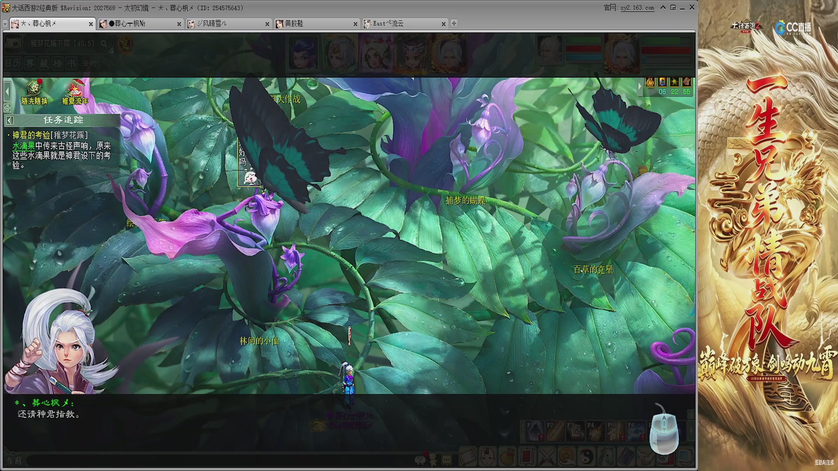Viewport: 838px width, 471px height.
Task: Open the mini-map icon
Action: click(13, 44)
